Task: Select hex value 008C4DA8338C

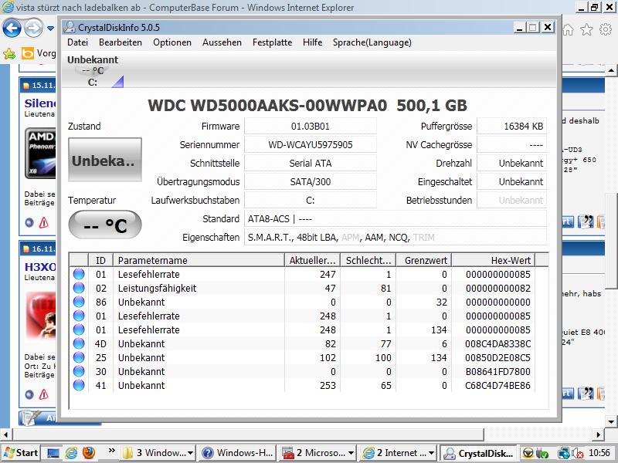Action: (x=497, y=343)
